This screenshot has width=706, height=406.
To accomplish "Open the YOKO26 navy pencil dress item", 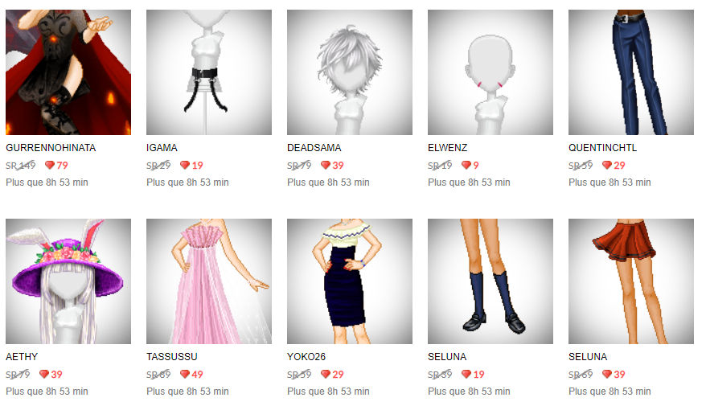I will (x=350, y=281).
